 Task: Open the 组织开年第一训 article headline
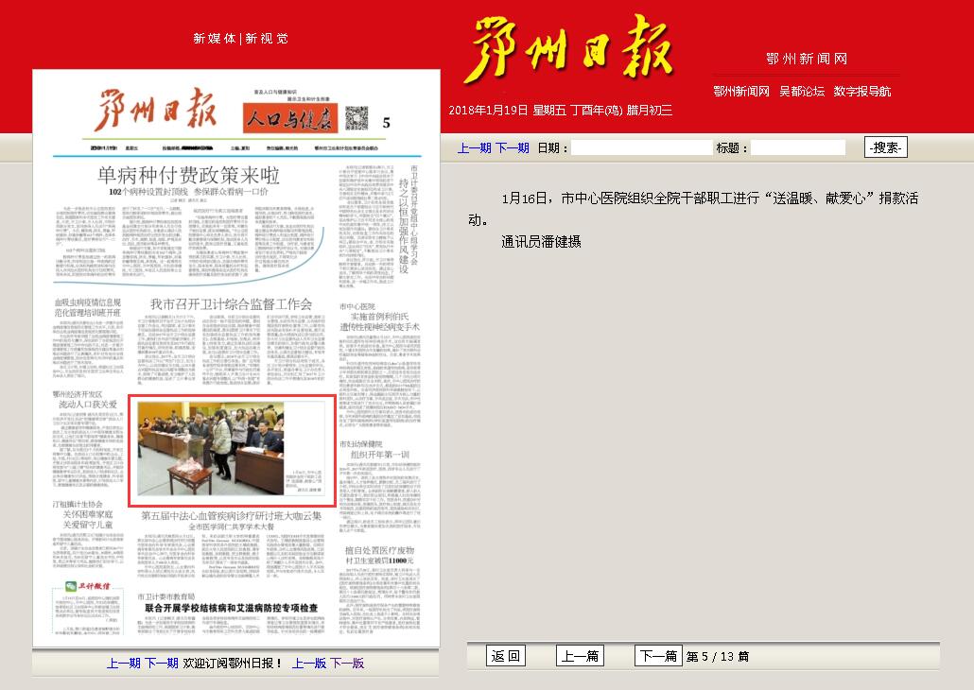(x=379, y=455)
